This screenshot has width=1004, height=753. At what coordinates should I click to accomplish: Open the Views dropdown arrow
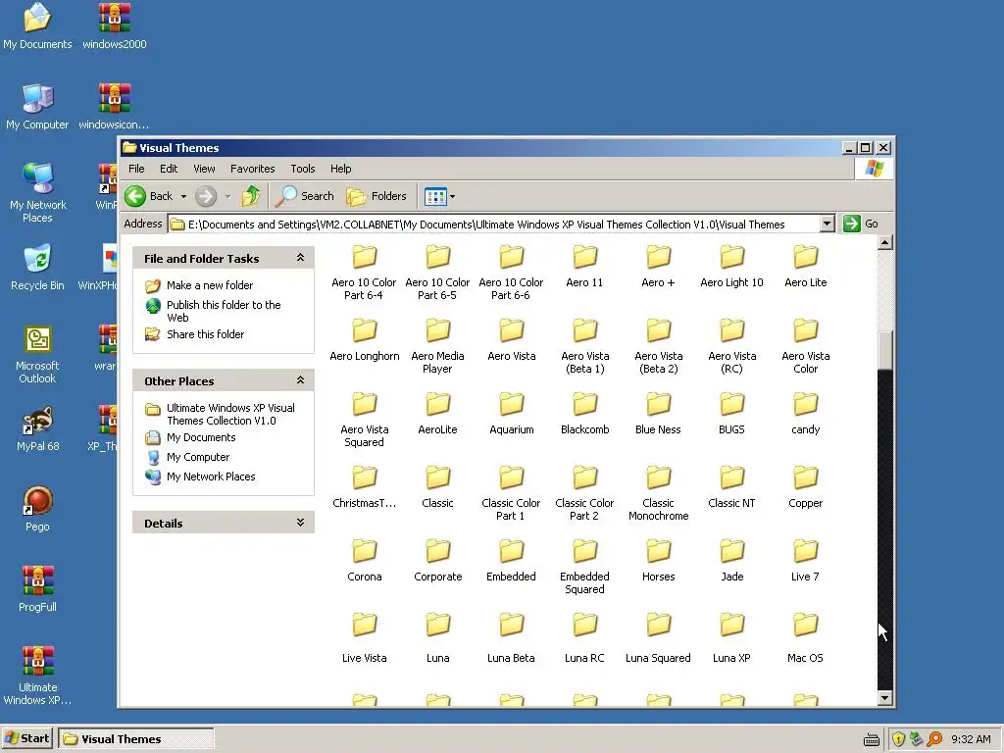point(452,196)
